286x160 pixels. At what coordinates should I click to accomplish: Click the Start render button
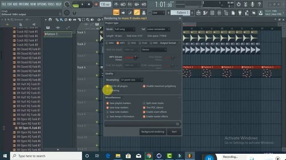tap(174, 132)
